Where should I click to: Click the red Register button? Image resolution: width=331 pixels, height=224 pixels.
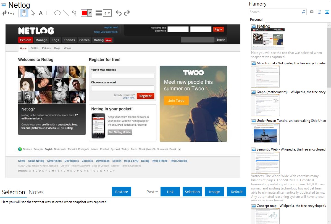point(145,96)
